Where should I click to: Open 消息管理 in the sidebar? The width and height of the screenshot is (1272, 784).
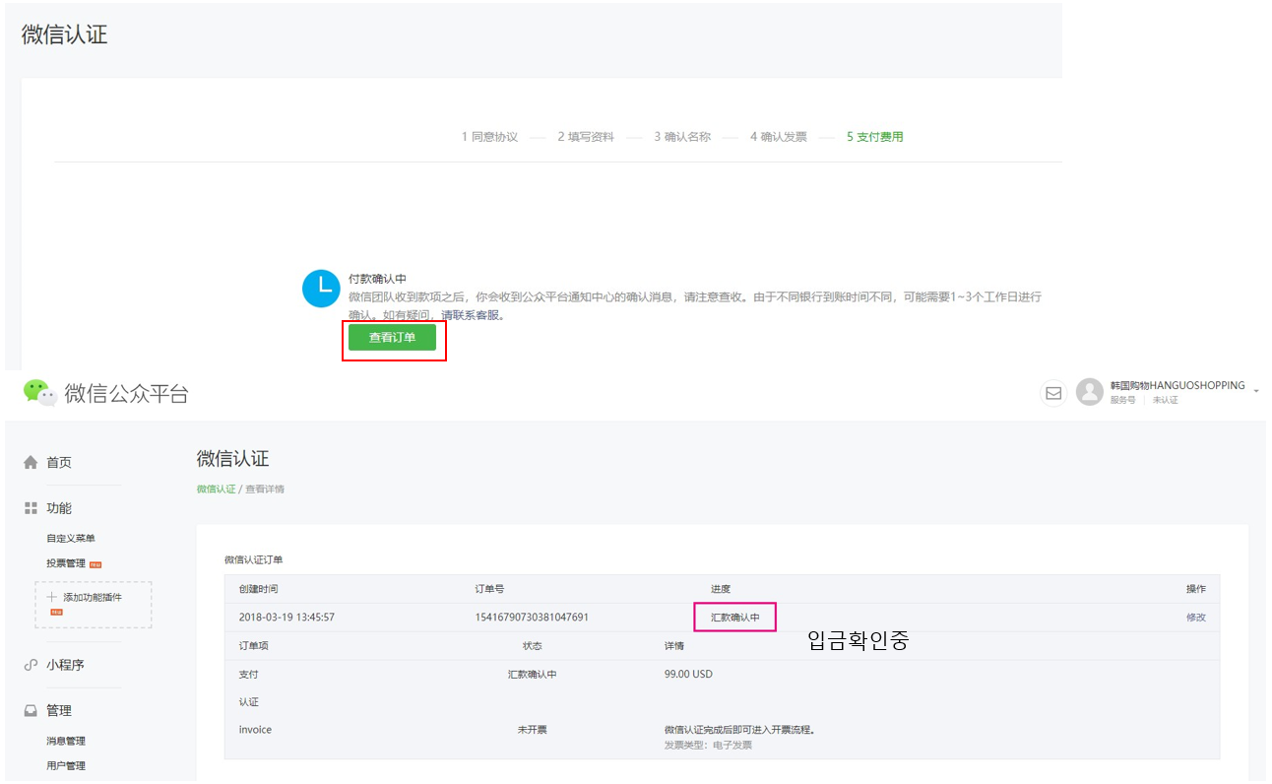click(x=66, y=741)
